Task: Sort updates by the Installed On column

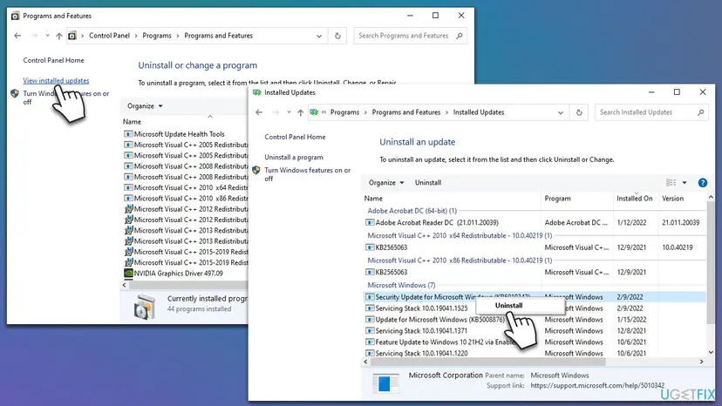Action: [635, 199]
